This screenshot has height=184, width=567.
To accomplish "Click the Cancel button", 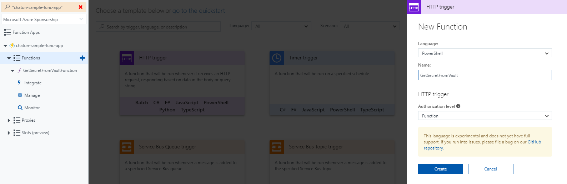I will (x=490, y=169).
